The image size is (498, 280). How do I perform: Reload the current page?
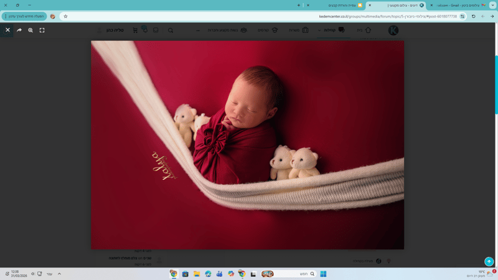(x=473, y=16)
